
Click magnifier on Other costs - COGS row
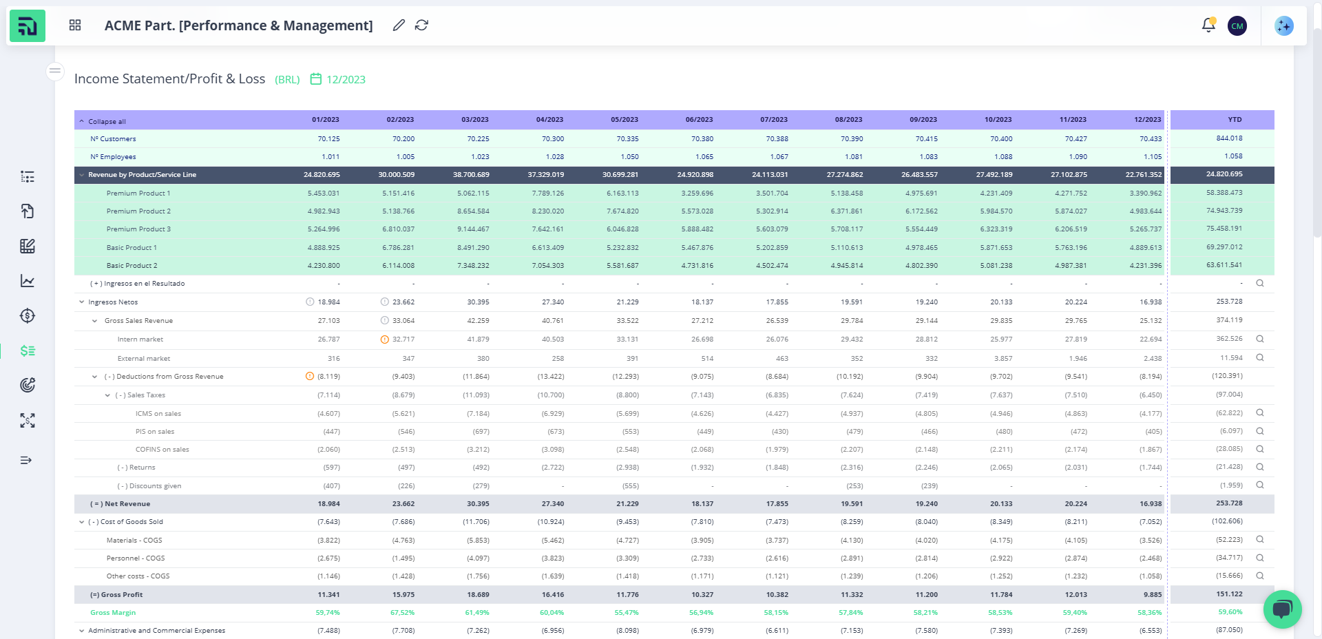pos(1260,576)
